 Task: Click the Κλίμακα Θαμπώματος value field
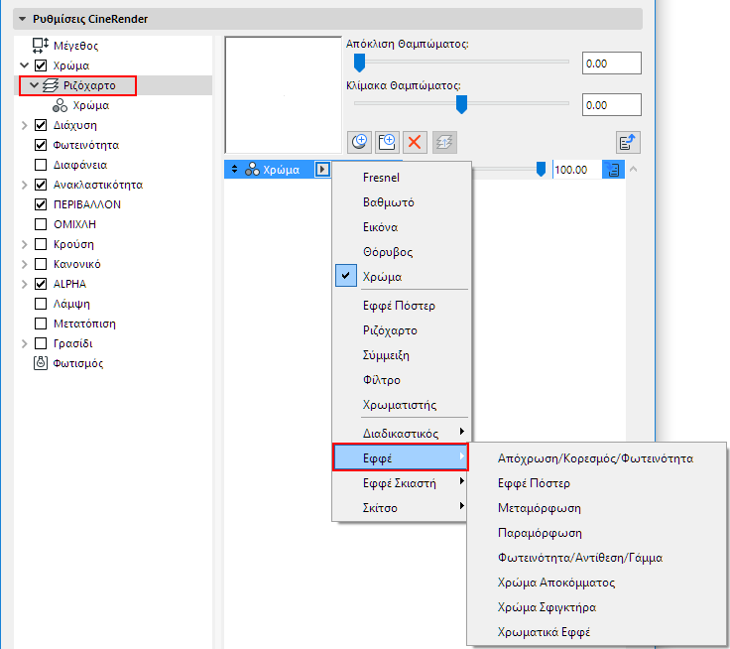pos(611,105)
